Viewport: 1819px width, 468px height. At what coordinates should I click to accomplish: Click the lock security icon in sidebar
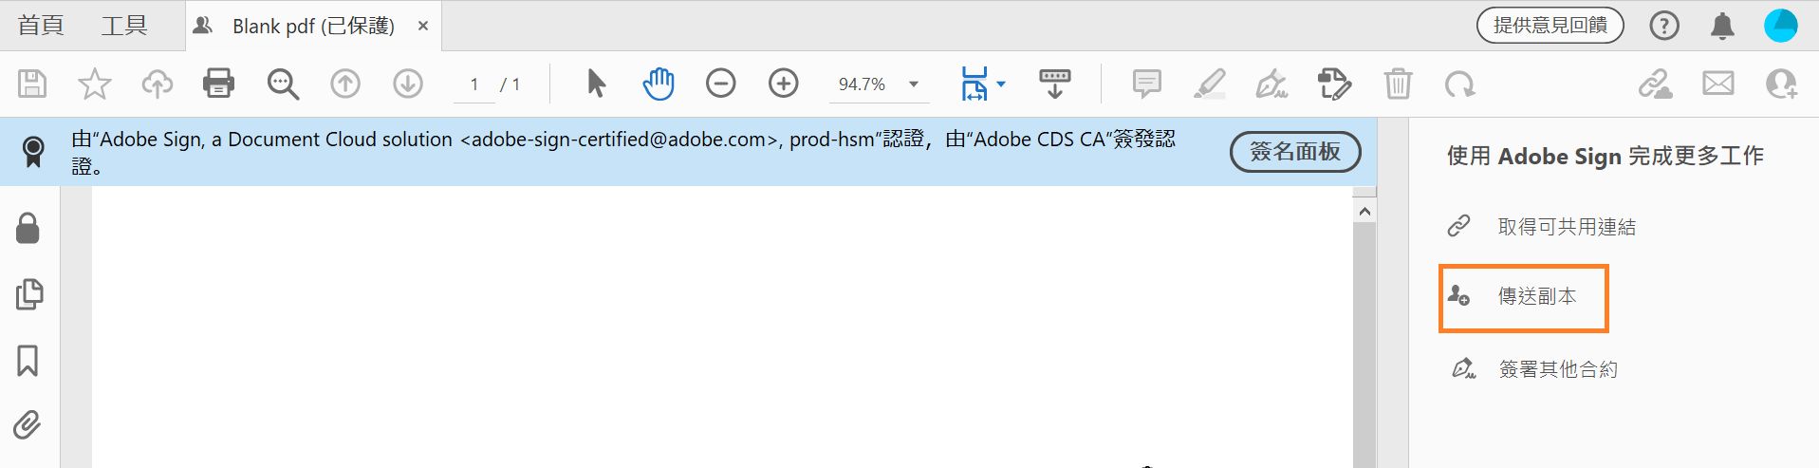(x=28, y=228)
